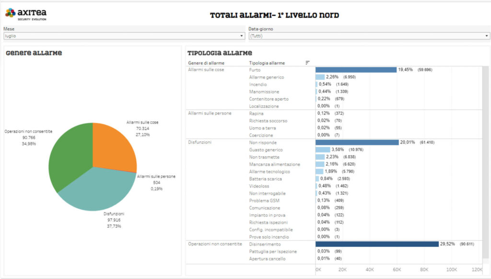Click the vertical scrollbar of Tipologia allarme chart
The height and width of the screenshot is (279, 491).
(485, 163)
